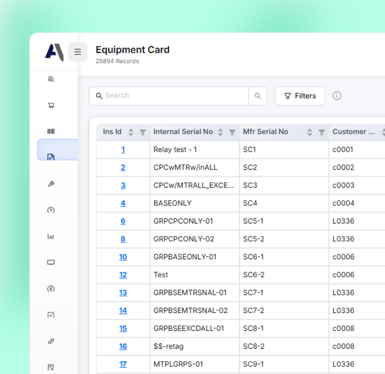This screenshot has height=374, width=385.
Task: Open Ins Id link 6
Action: tap(123, 221)
